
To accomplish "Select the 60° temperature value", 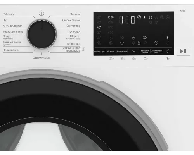I will point(99,22).
